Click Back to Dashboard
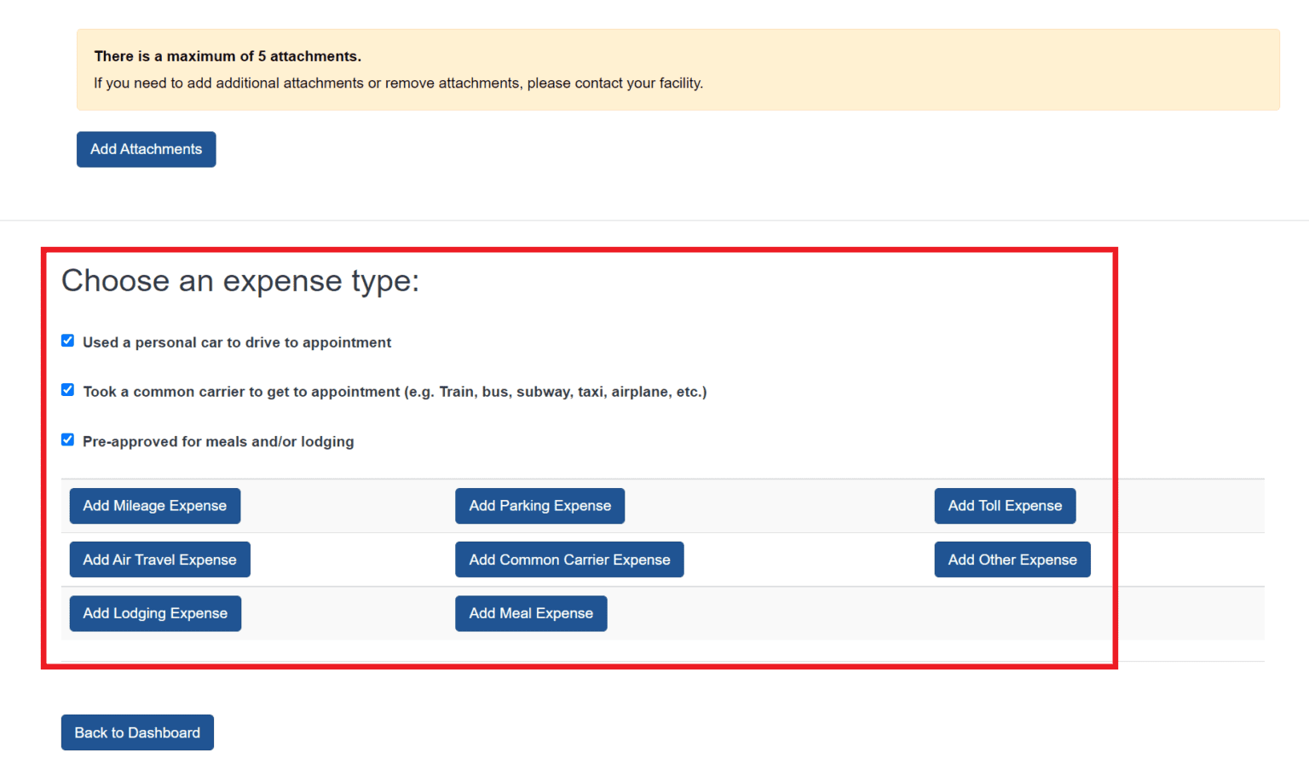This screenshot has width=1309, height=775. (x=136, y=732)
